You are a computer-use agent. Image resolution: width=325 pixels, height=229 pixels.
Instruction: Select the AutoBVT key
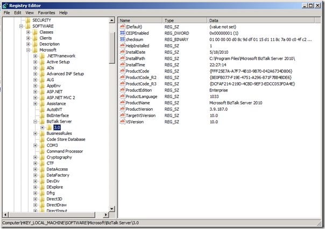(x=54, y=110)
